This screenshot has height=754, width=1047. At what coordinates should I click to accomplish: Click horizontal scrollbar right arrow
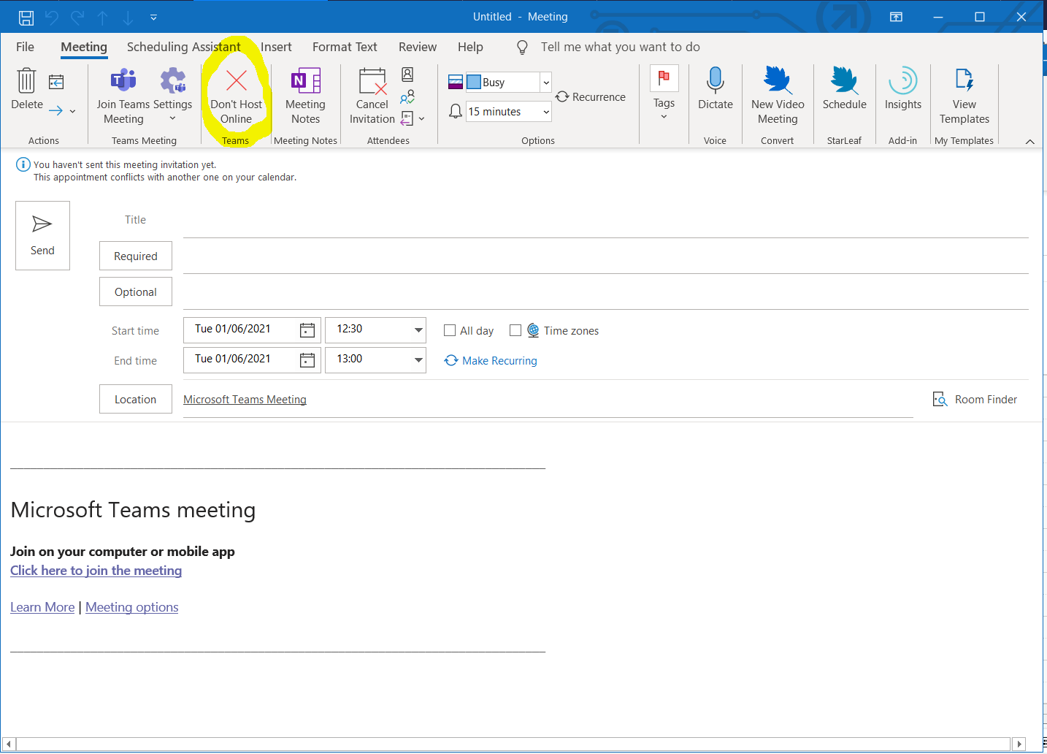click(x=1019, y=744)
